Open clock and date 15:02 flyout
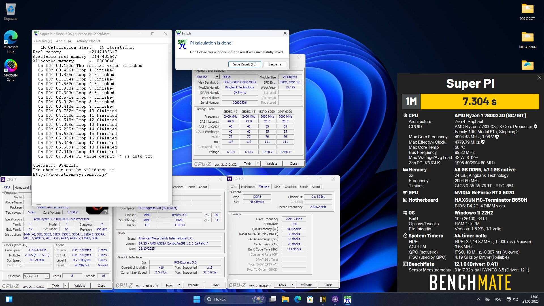Viewport: 544px width, 306px height. click(x=530, y=299)
